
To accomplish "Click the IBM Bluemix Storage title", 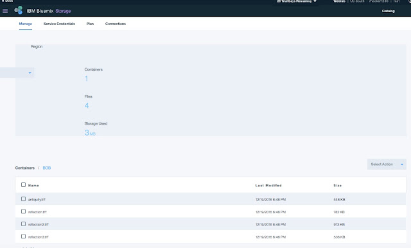I will point(49,11).
